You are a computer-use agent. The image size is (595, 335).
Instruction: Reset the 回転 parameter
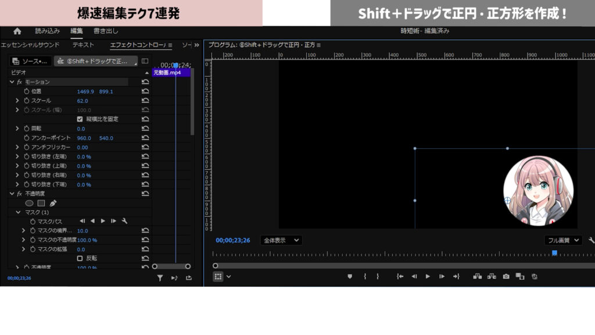[x=145, y=129]
